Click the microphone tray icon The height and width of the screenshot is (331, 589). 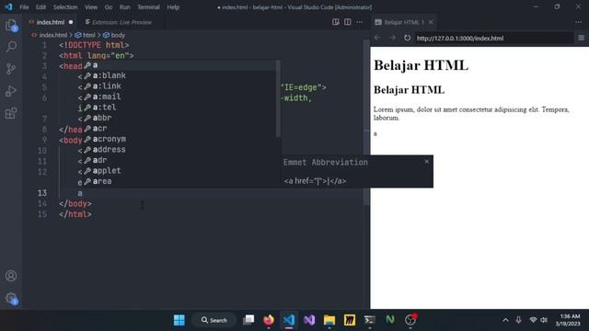pyautogui.click(x=518, y=320)
